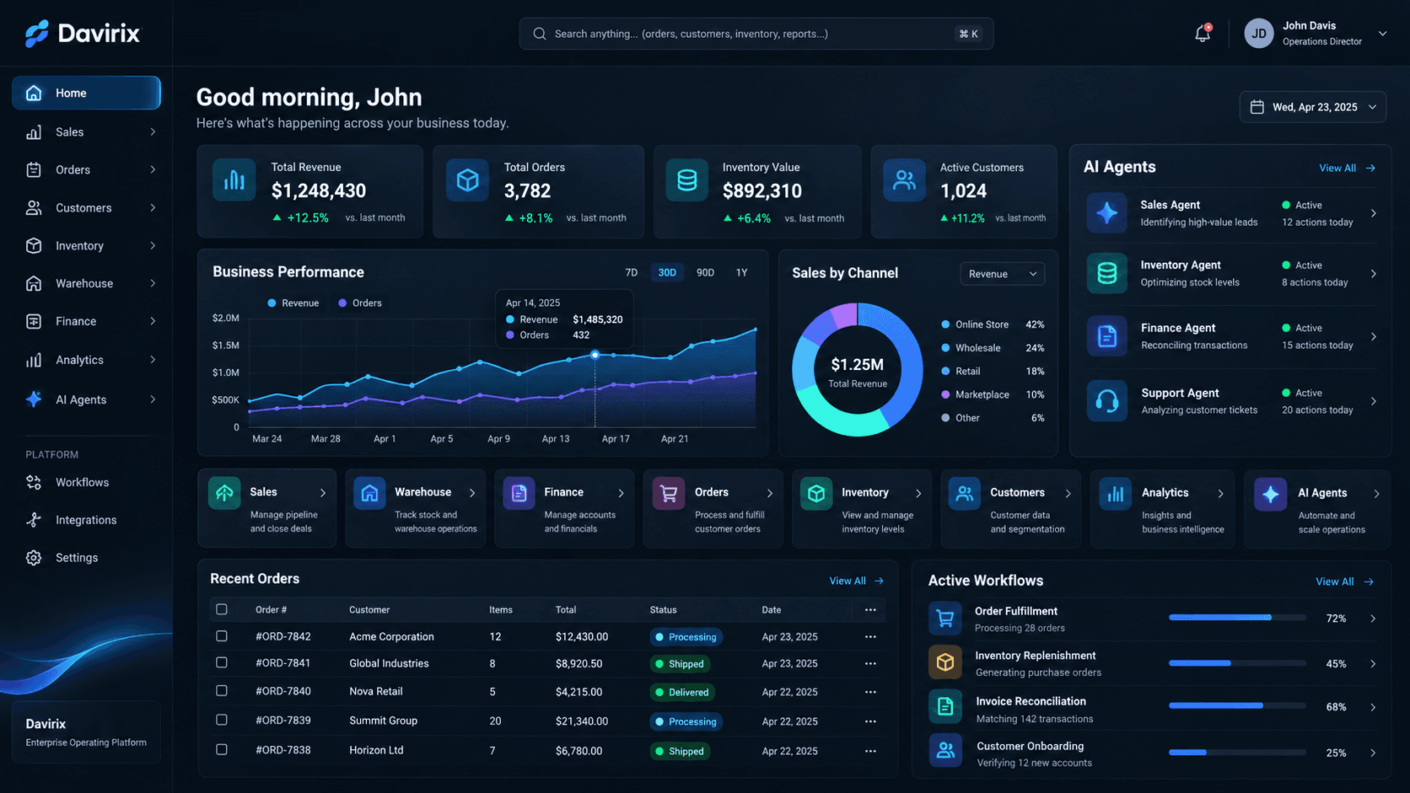Expand the Sales sidebar submenu

[x=153, y=131]
